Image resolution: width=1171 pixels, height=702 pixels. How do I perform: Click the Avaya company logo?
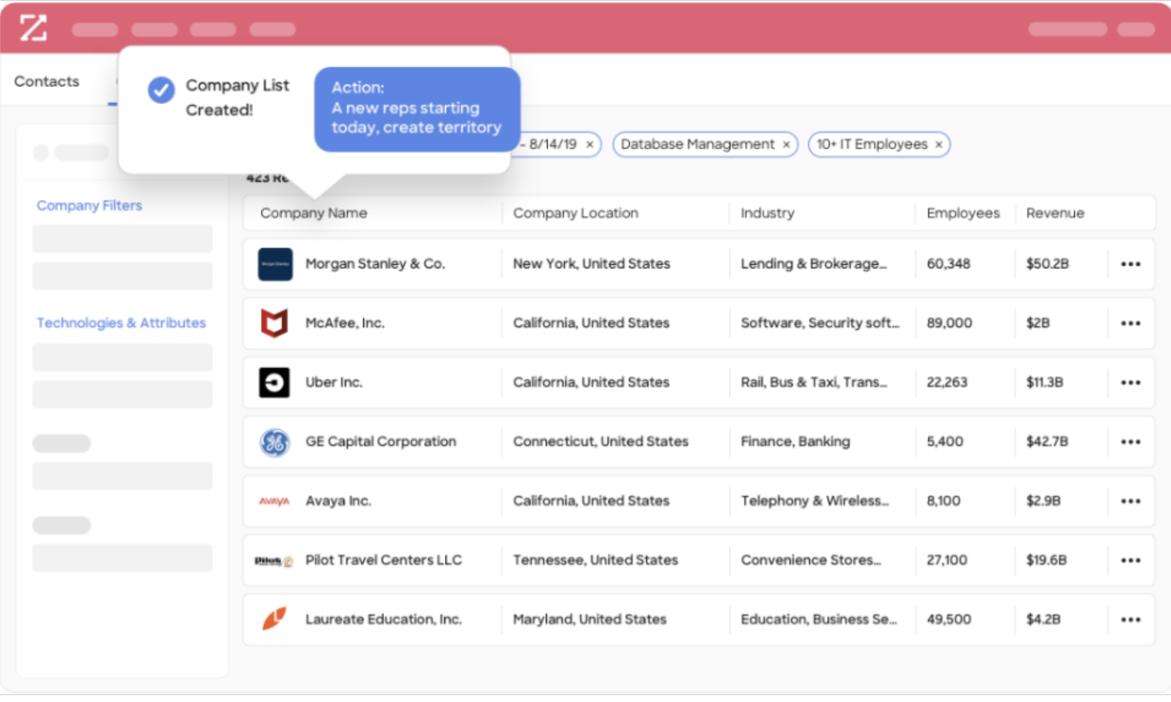click(274, 501)
